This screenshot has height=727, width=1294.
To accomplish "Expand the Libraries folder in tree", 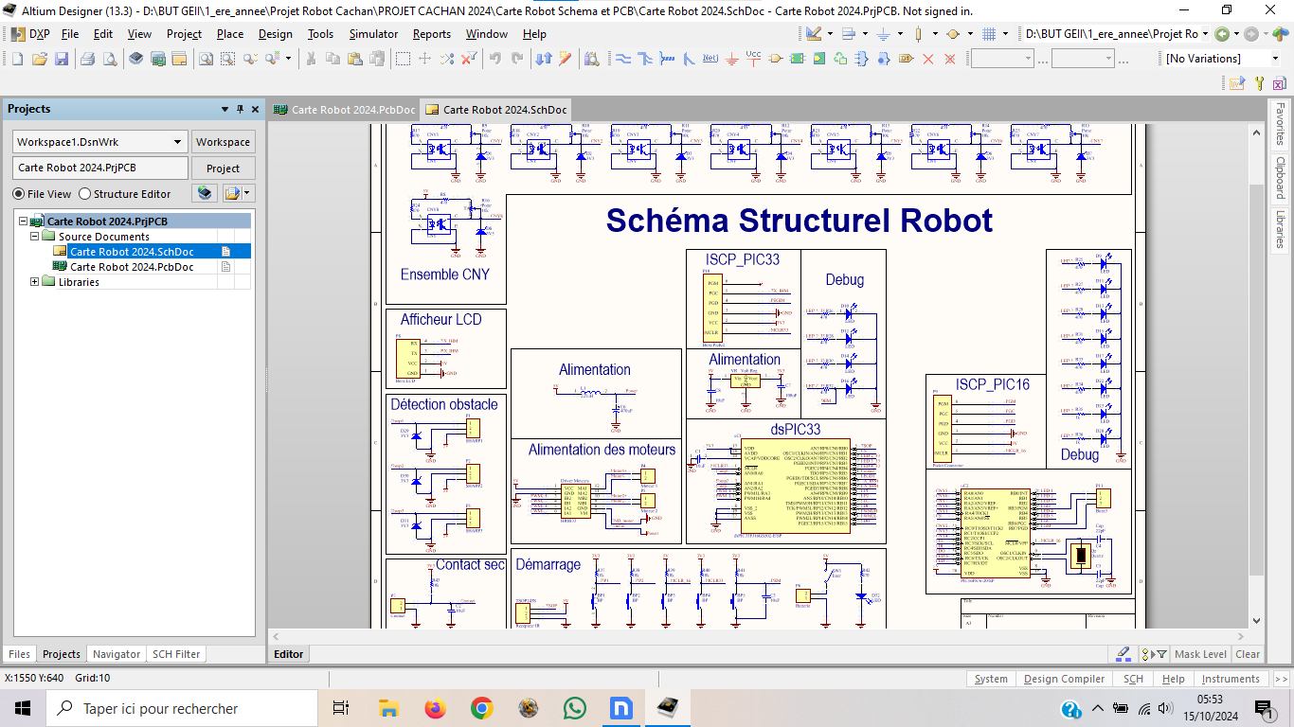I will tap(35, 282).
